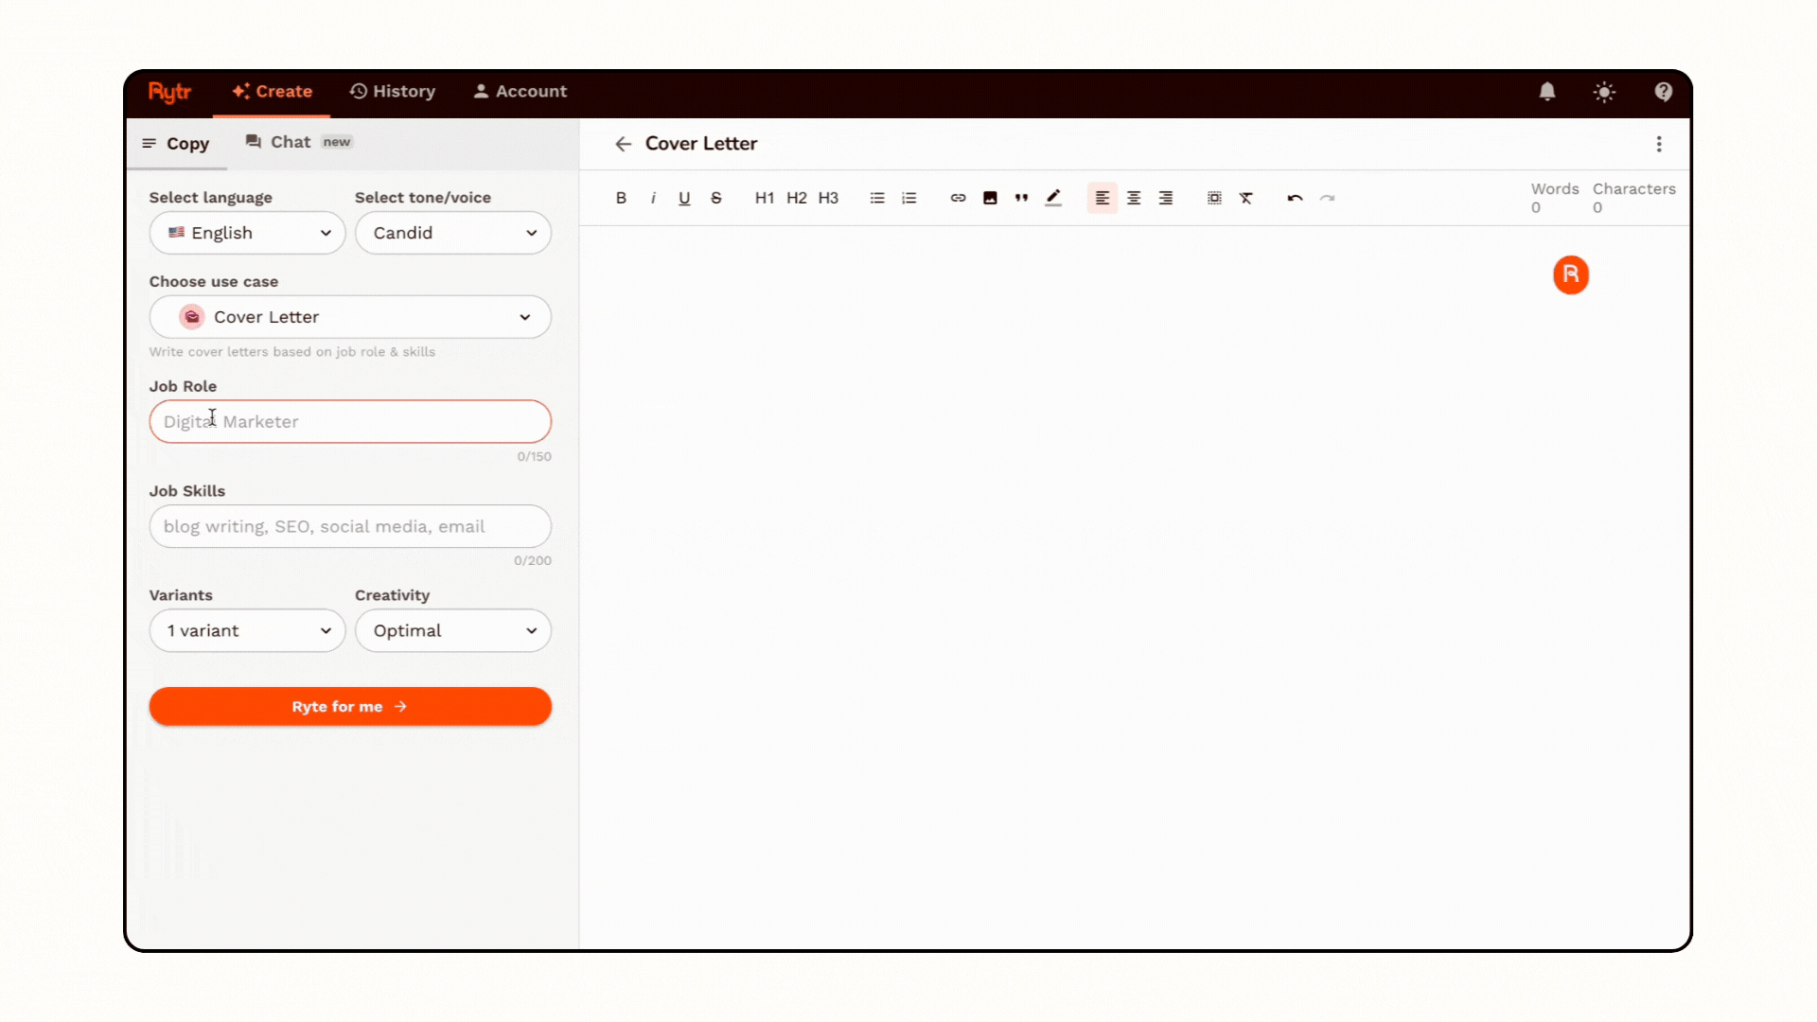Go back using the Cover Letter arrow
Viewport: 1817px width, 1022px height.
point(623,143)
